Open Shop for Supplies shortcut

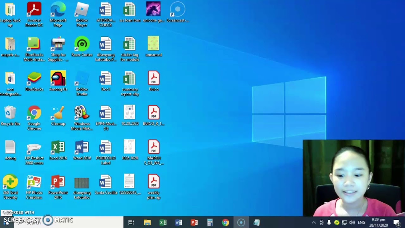58,49
